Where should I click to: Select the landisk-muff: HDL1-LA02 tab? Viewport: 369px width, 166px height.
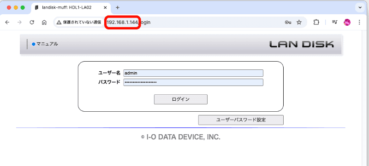pyautogui.click(x=71, y=7)
